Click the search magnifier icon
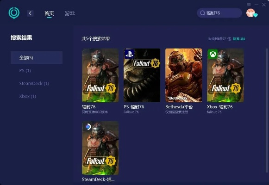This screenshot has height=185, width=269. coord(202,13)
